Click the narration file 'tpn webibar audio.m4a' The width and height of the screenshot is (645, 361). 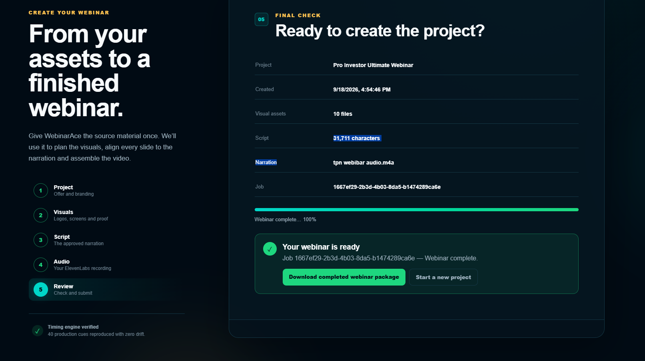363,163
